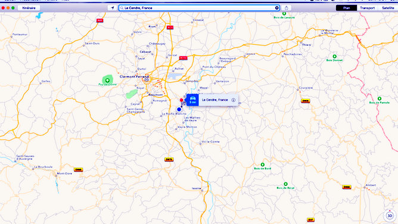The height and width of the screenshot is (224, 398).
Task: Toggle the 3D view button
Action: 390,216
